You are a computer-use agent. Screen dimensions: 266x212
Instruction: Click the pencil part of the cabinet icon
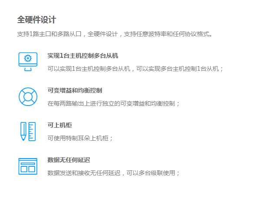[x=23, y=131]
